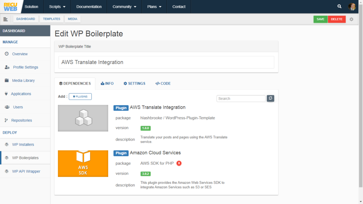Screen dimensions: 363x204
Task: Open the search magnifier icon
Action: tap(339, 6)
